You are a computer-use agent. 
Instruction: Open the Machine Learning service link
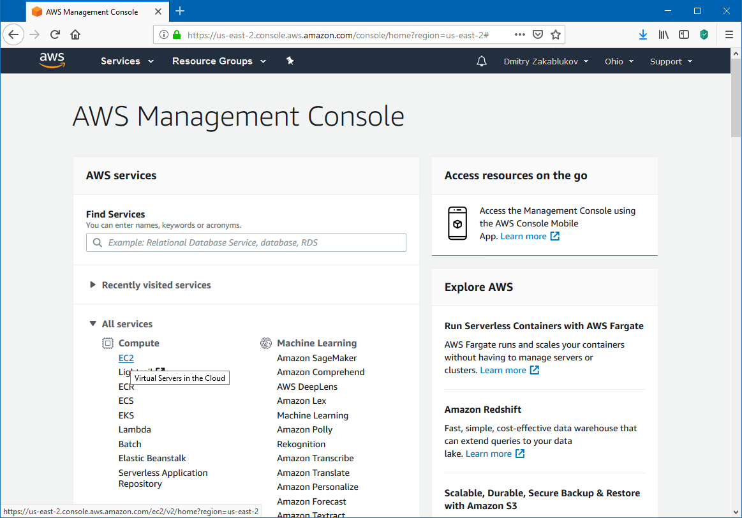click(x=313, y=415)
